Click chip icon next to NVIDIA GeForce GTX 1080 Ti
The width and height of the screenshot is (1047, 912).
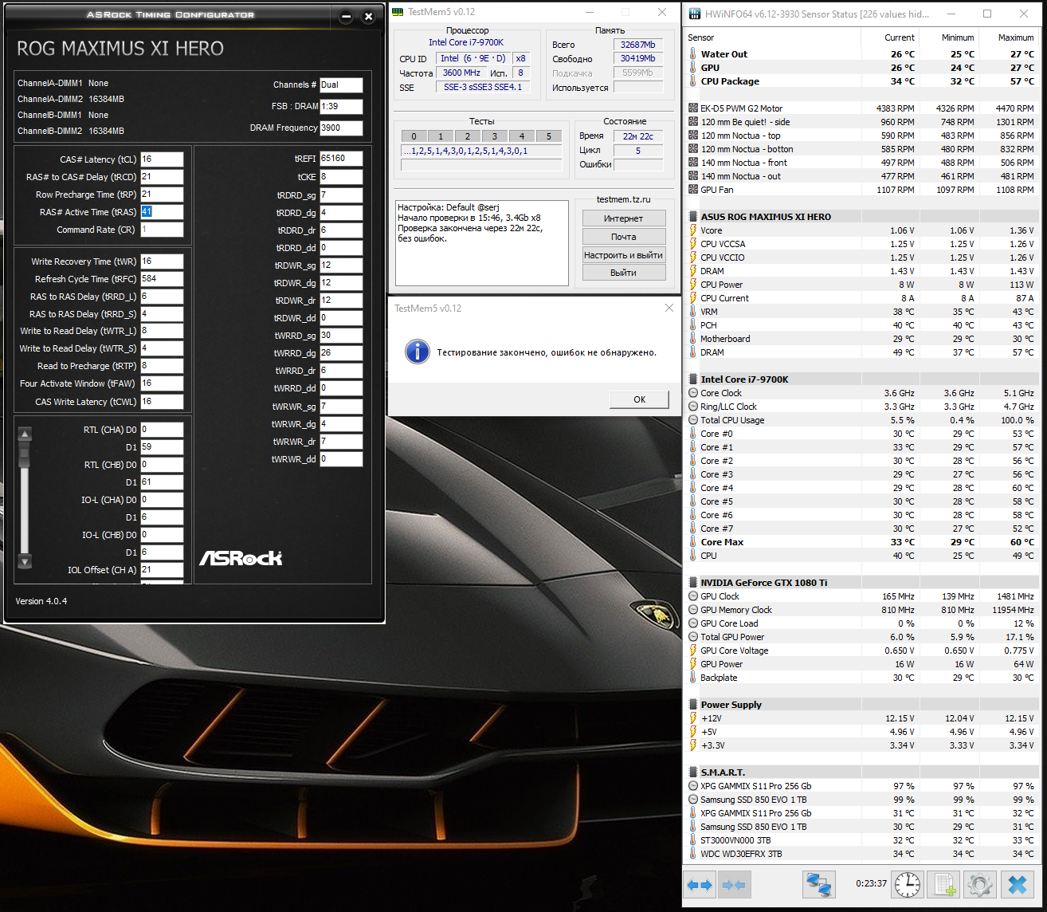coord(693,583)
